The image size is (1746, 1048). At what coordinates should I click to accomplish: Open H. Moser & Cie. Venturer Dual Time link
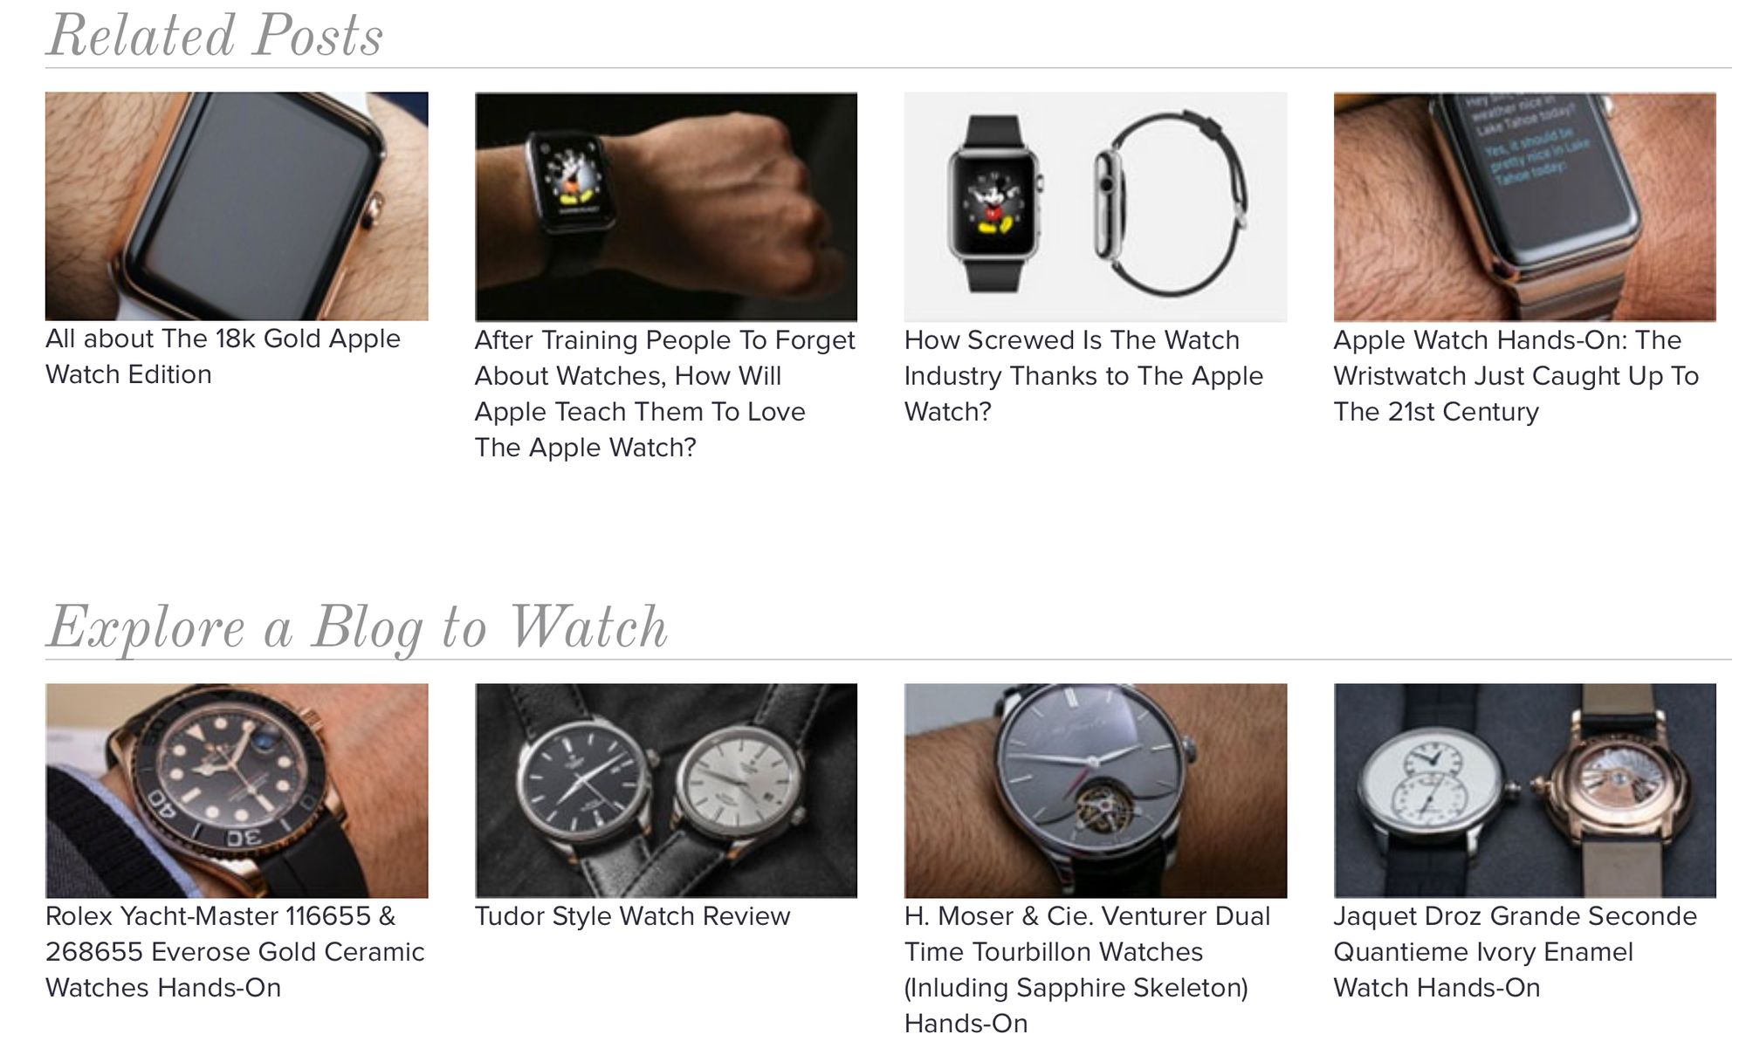click(1087, 969)
